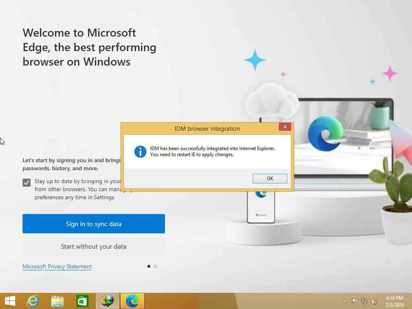Click the blue info icon in IDM dialog
The image size is (412, 309).
[x=140, y=152]
